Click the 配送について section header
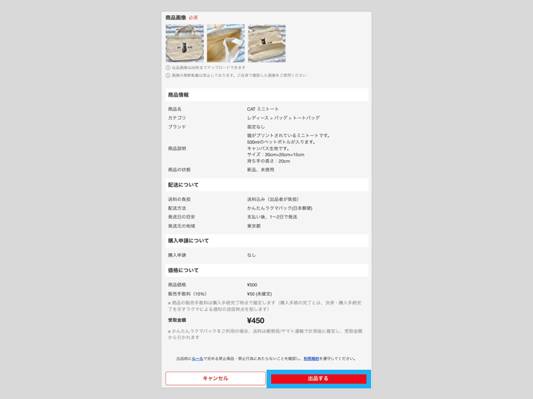The width and height of the screenshot is (533, 399). (x=266, y=185)
